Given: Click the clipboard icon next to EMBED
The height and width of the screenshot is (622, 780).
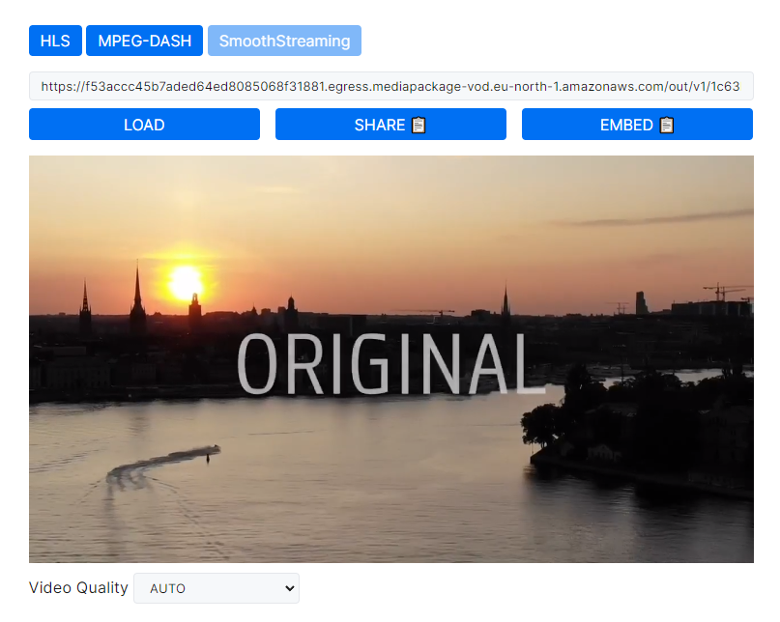Looking at the screenshot, I should [x=667, y=125].
